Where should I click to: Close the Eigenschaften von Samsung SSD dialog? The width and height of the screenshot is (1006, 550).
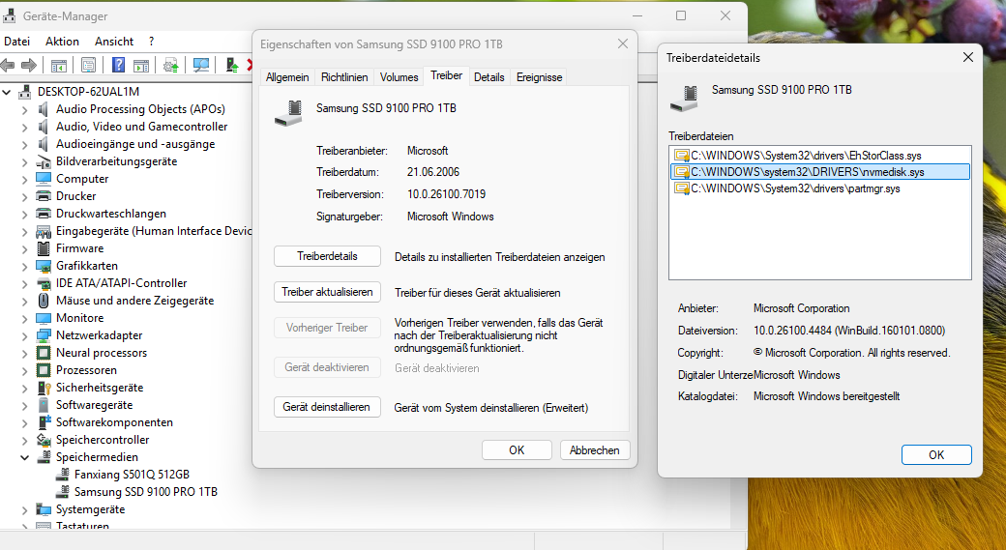point(622,43)
